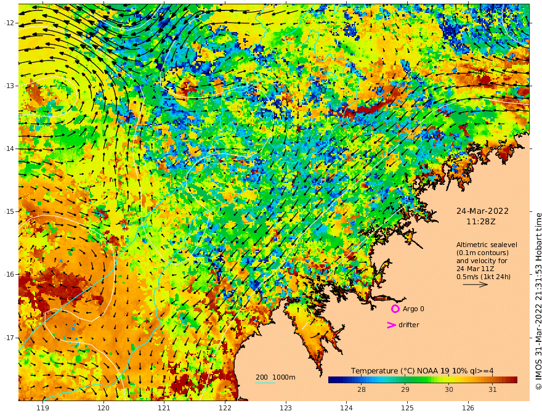Click the 31 value on the colorbar
This screenshot has height=419, width=542.
492,389
